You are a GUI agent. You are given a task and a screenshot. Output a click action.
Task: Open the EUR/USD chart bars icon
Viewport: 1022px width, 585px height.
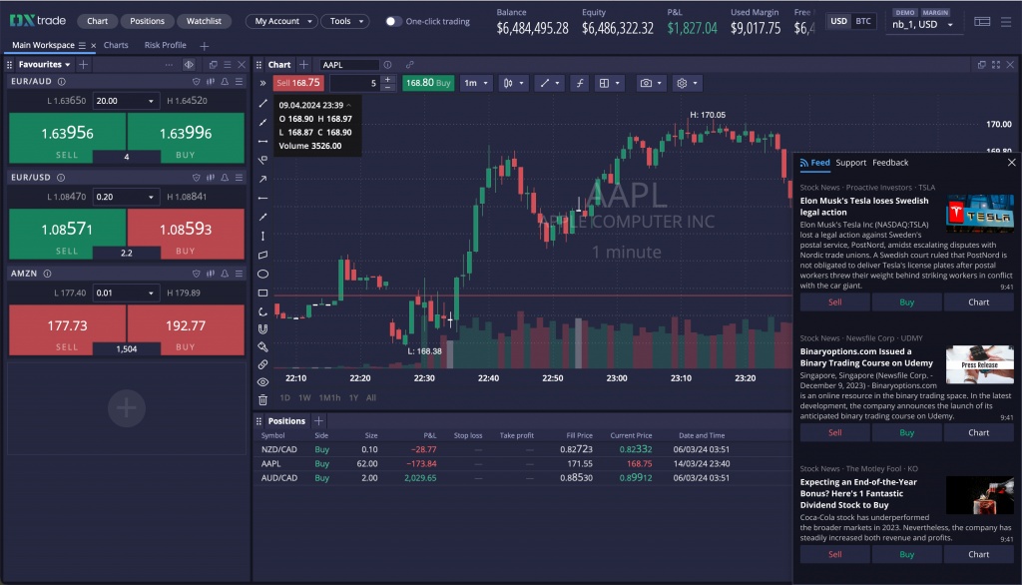click(211, 178)
